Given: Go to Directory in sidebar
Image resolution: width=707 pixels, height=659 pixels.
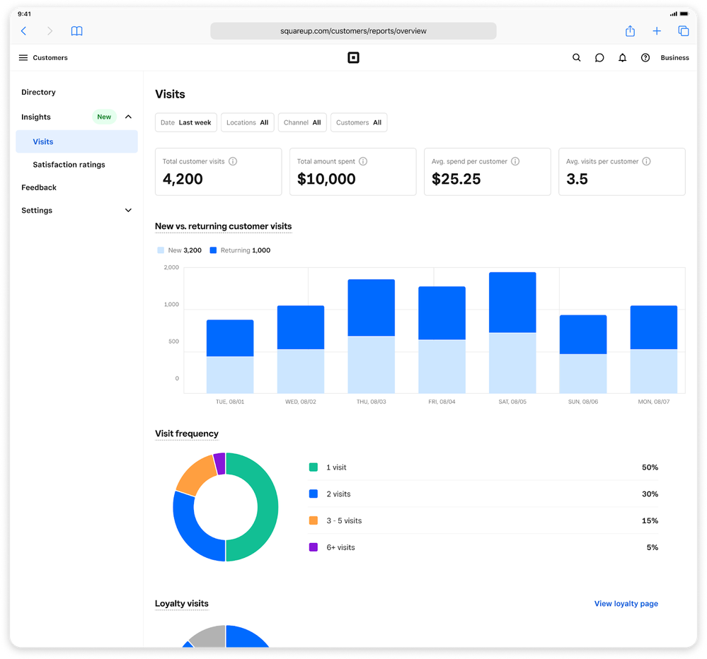Looking at the screenshot, I should pos(38,93).
